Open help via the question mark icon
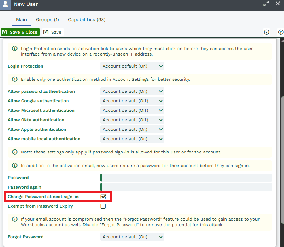 pyautogui.click(x=280, y=32)
